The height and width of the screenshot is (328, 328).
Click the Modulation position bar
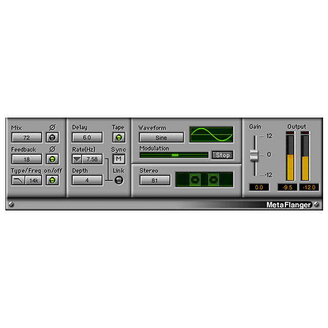coord(174,155)
